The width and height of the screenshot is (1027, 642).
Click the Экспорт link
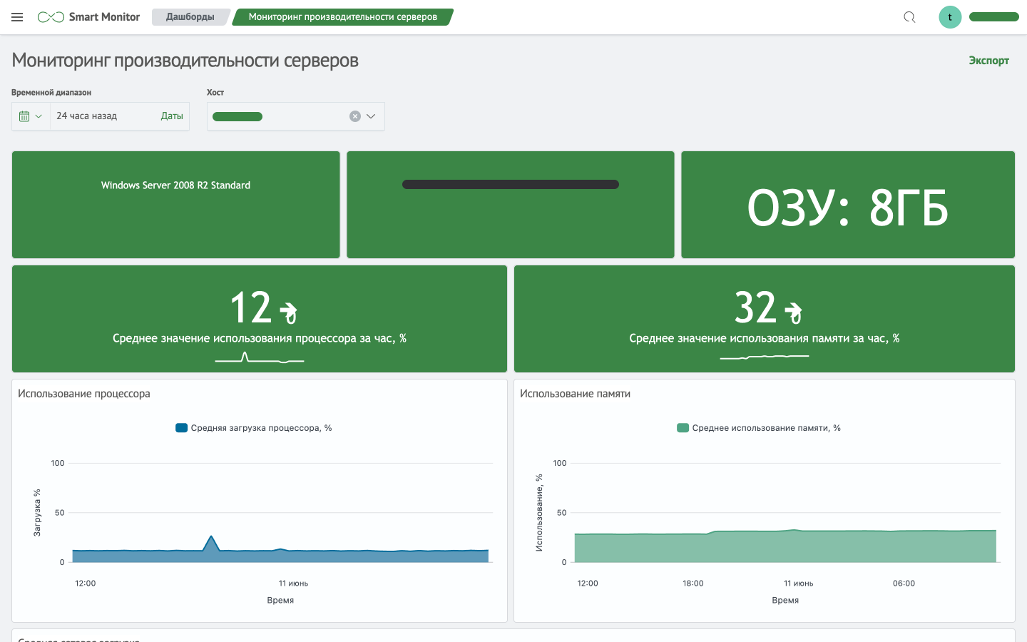tap(988, 61)
